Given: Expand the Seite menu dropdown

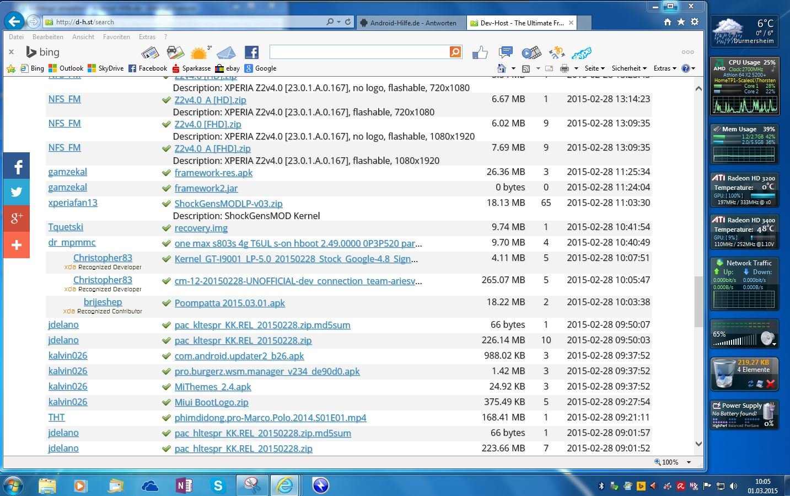Looking at the screenshot, I should click(x=595, y=68).
